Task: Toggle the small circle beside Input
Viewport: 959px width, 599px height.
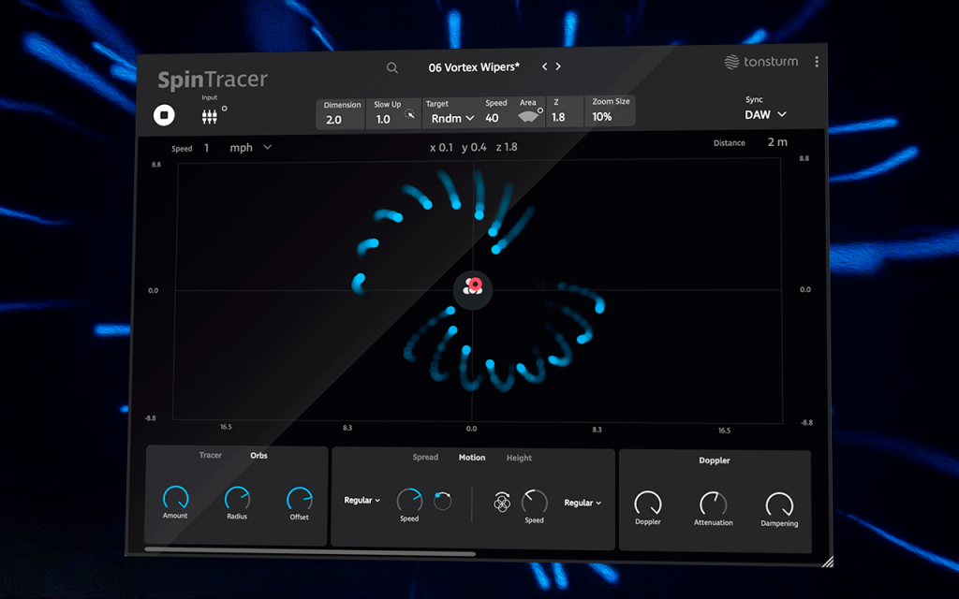Action: point(225,109)
